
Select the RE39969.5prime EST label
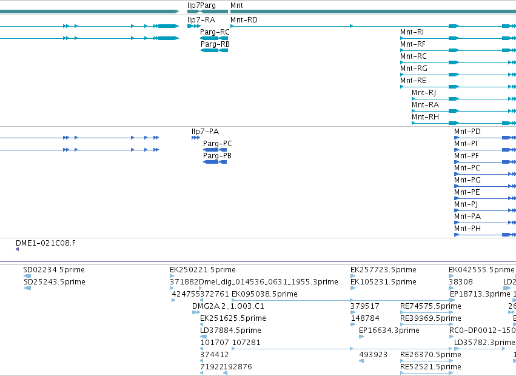(431, 319)
